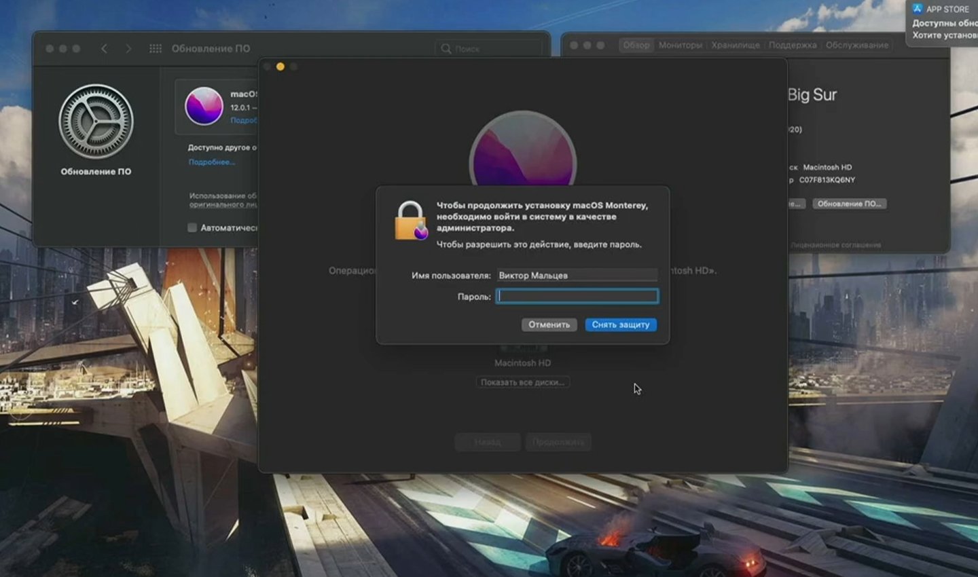978x577 pixels.
Task: Click the forward chevron in Обновление ПО window
Action: (x=128, y=48)
